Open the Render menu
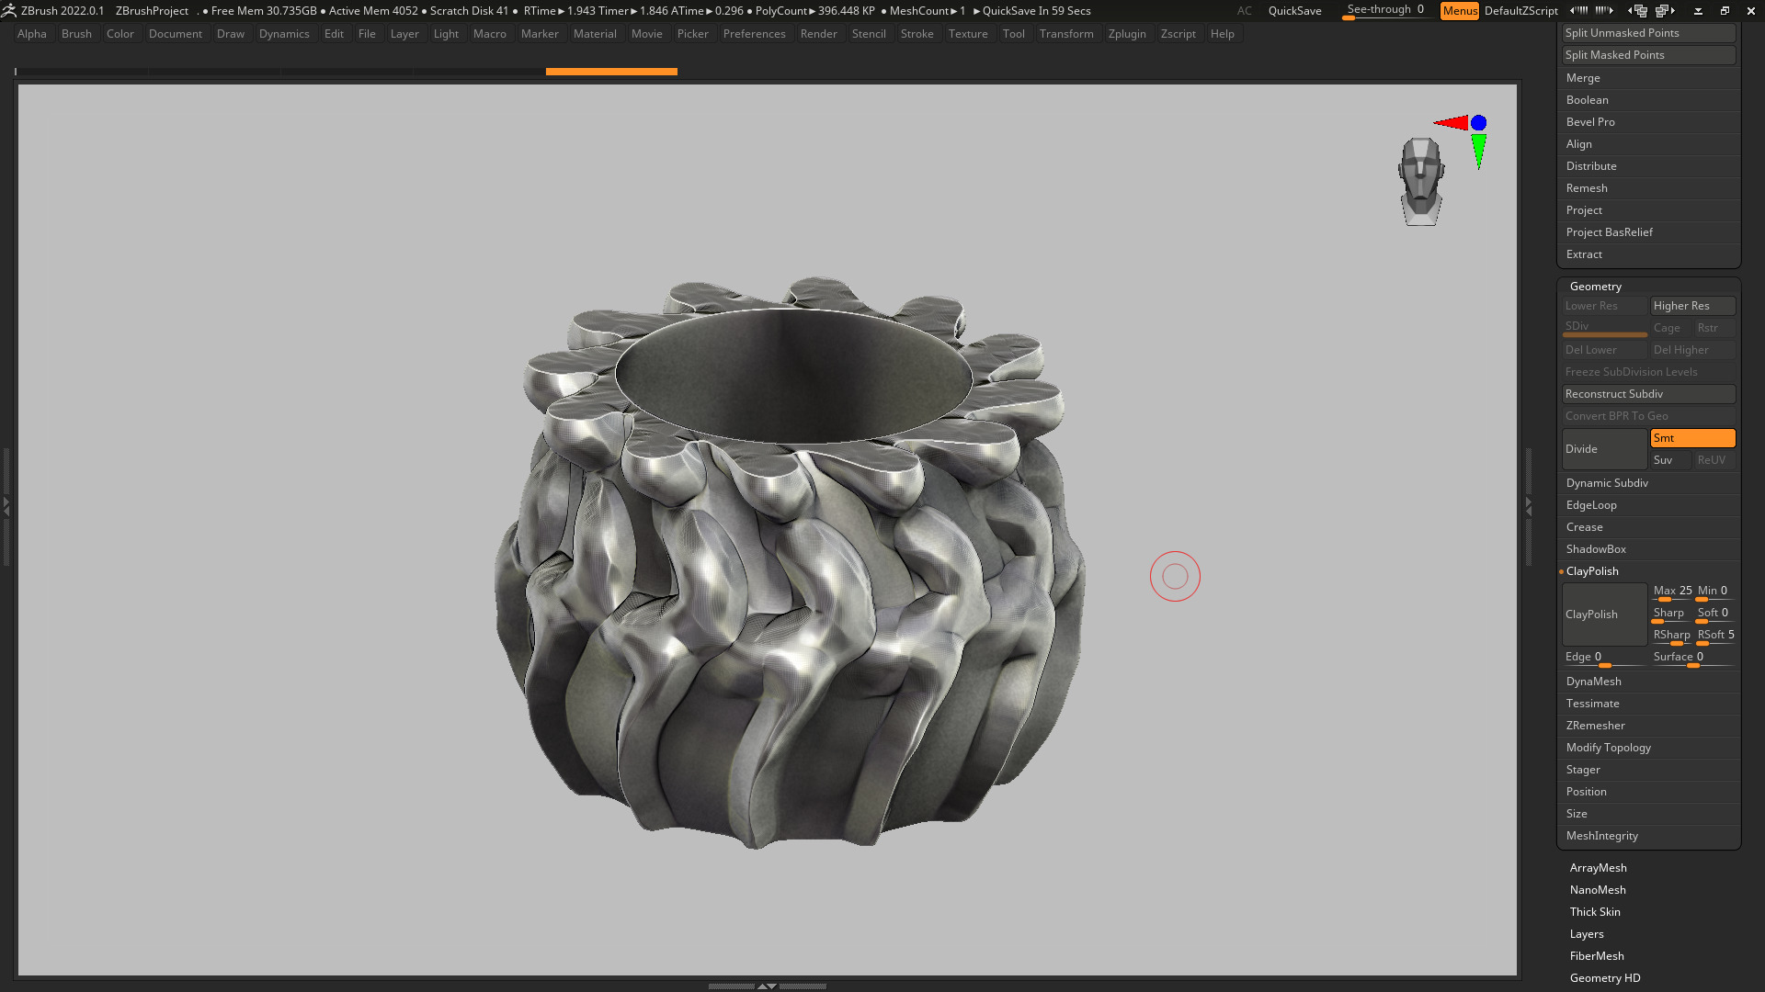Image resolution: width=1765 pixels, height=992 pixels. click(x=818, y=34)
